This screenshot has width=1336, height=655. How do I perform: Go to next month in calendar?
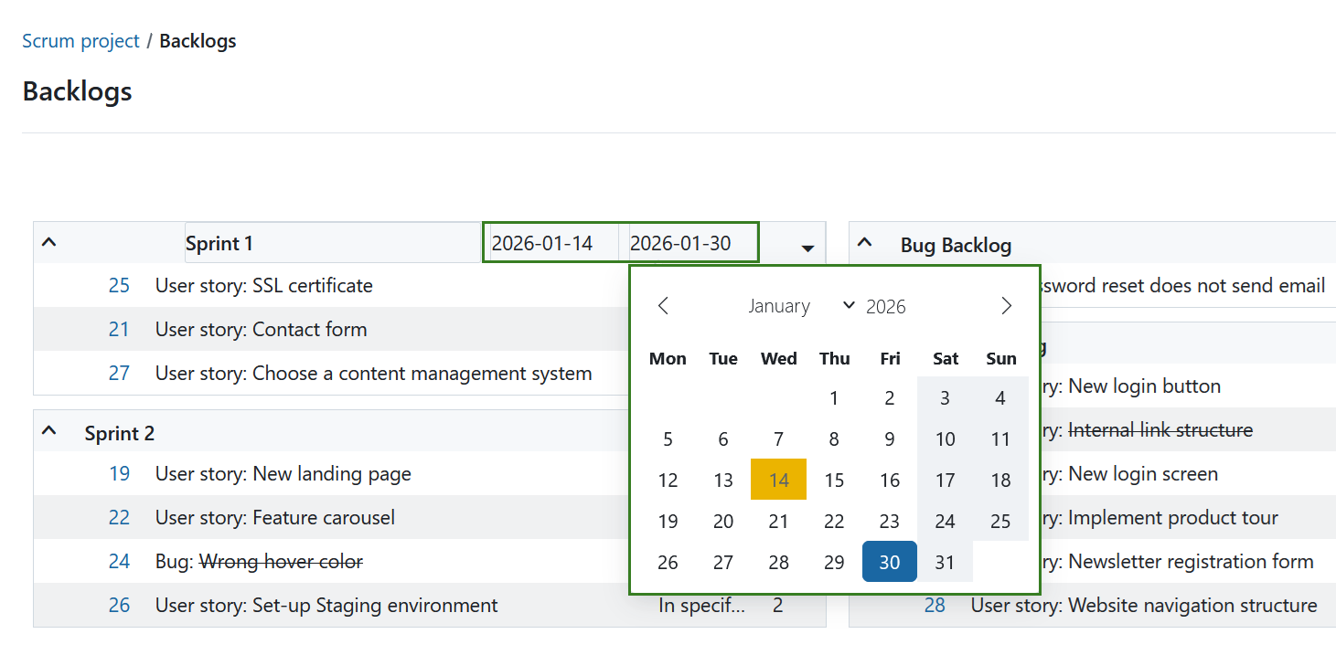pos(1006,305)
